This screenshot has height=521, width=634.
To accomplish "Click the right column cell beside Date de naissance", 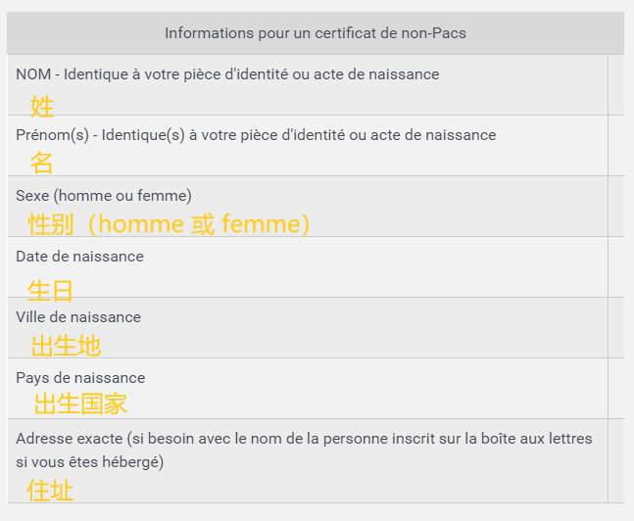I will point(615,267).
